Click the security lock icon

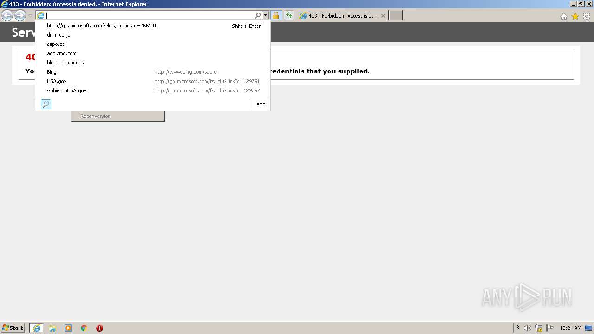pyautogui.click(x=276, y=16)
